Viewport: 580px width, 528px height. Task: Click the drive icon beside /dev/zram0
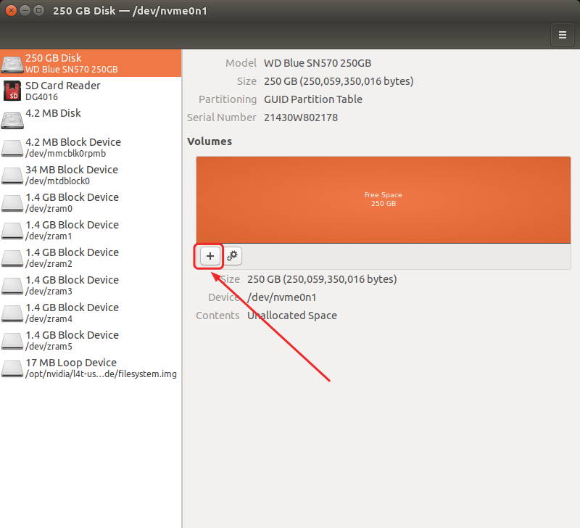point(12,203)
